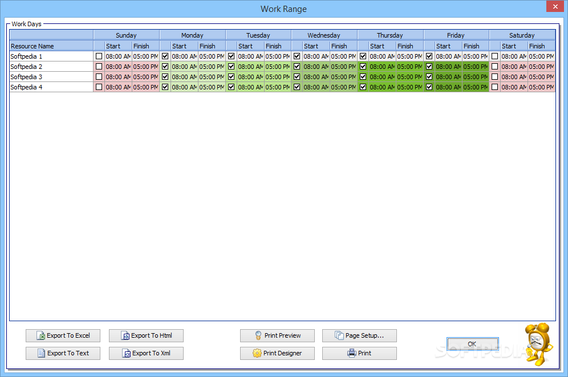
Task: Edit Friday start time for Softpedia 1
Action: [448, 56]
